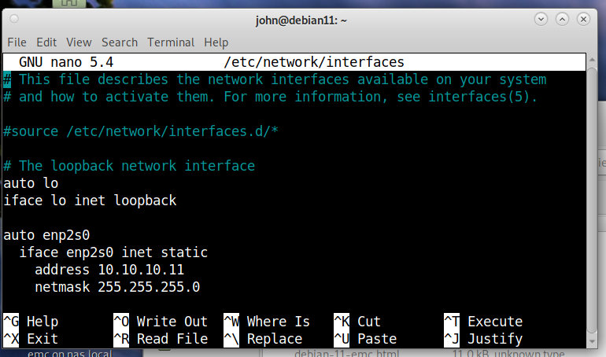Image resolution: width=606 pixels, height=357 pixels.
Task: Click the ^O Write Out shortcut
Action: pyautogui.click(x=161, y=321)
